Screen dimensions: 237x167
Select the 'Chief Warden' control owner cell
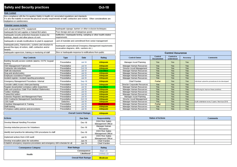pos(135,81)
